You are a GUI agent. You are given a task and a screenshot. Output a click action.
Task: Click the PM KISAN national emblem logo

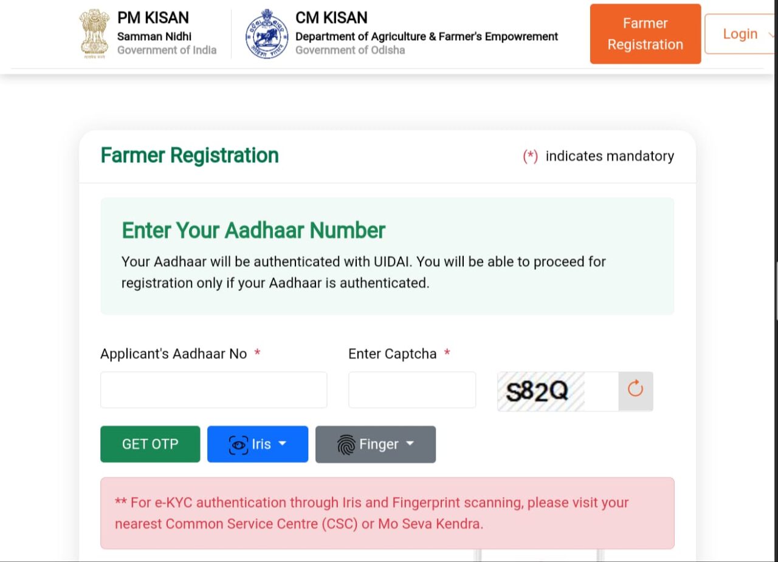click(94, 33)
